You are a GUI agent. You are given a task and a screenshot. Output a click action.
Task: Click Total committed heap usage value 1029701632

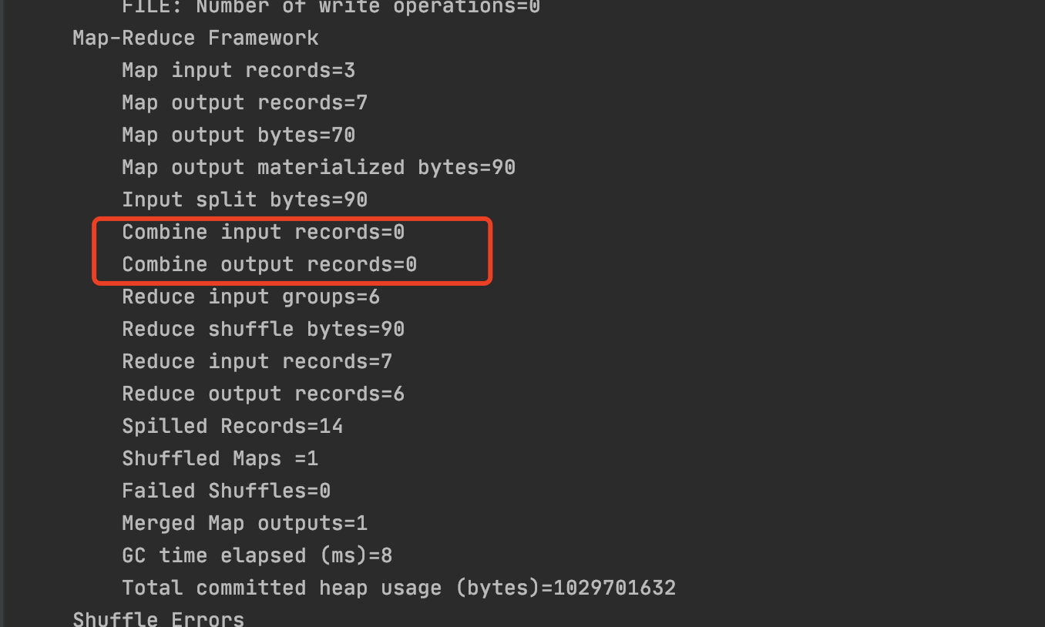click(615, 588)
